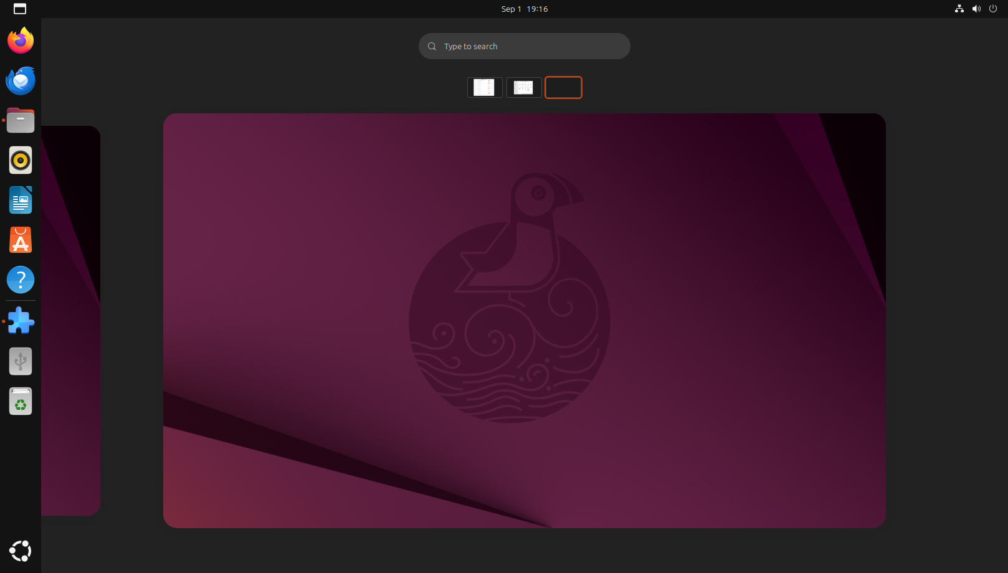Open the Files manager in the dock

point(21,120)
